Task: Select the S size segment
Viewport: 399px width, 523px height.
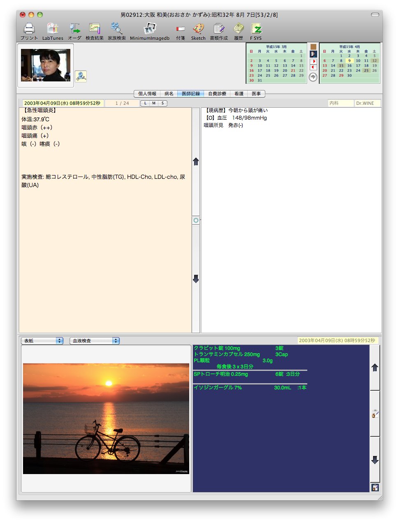Action: point(162,103)
